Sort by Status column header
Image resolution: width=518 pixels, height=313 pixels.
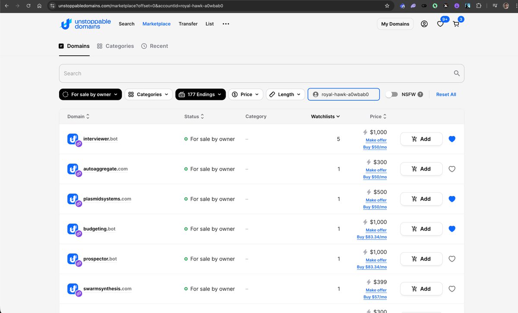click(194, 117)
